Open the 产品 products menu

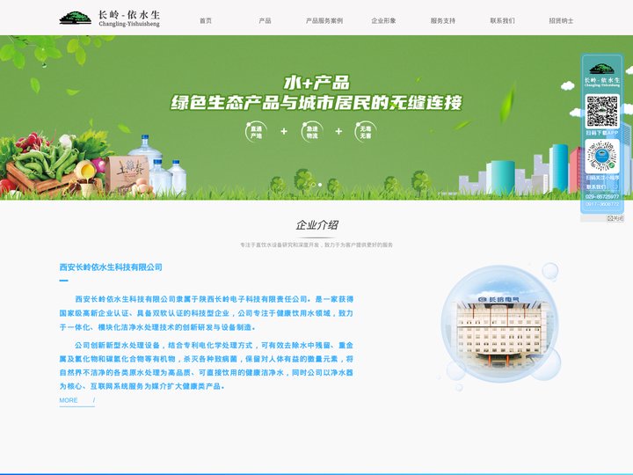coord(265,20)
